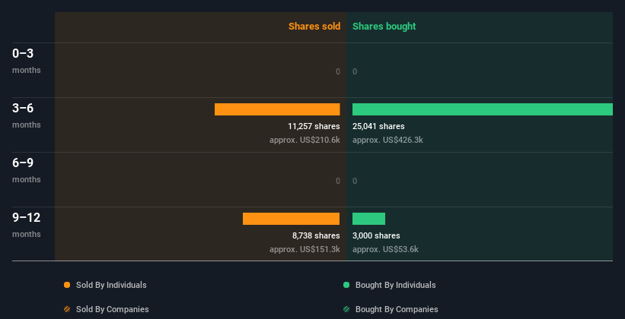Click the orange Sold By Individuals legend dot

pyautogui.click(x=67, y=285)
